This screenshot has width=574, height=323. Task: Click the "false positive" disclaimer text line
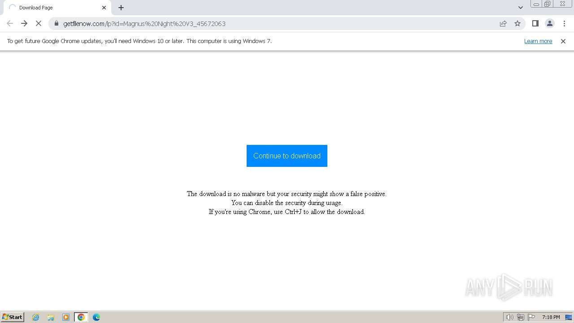pos(287,194)
